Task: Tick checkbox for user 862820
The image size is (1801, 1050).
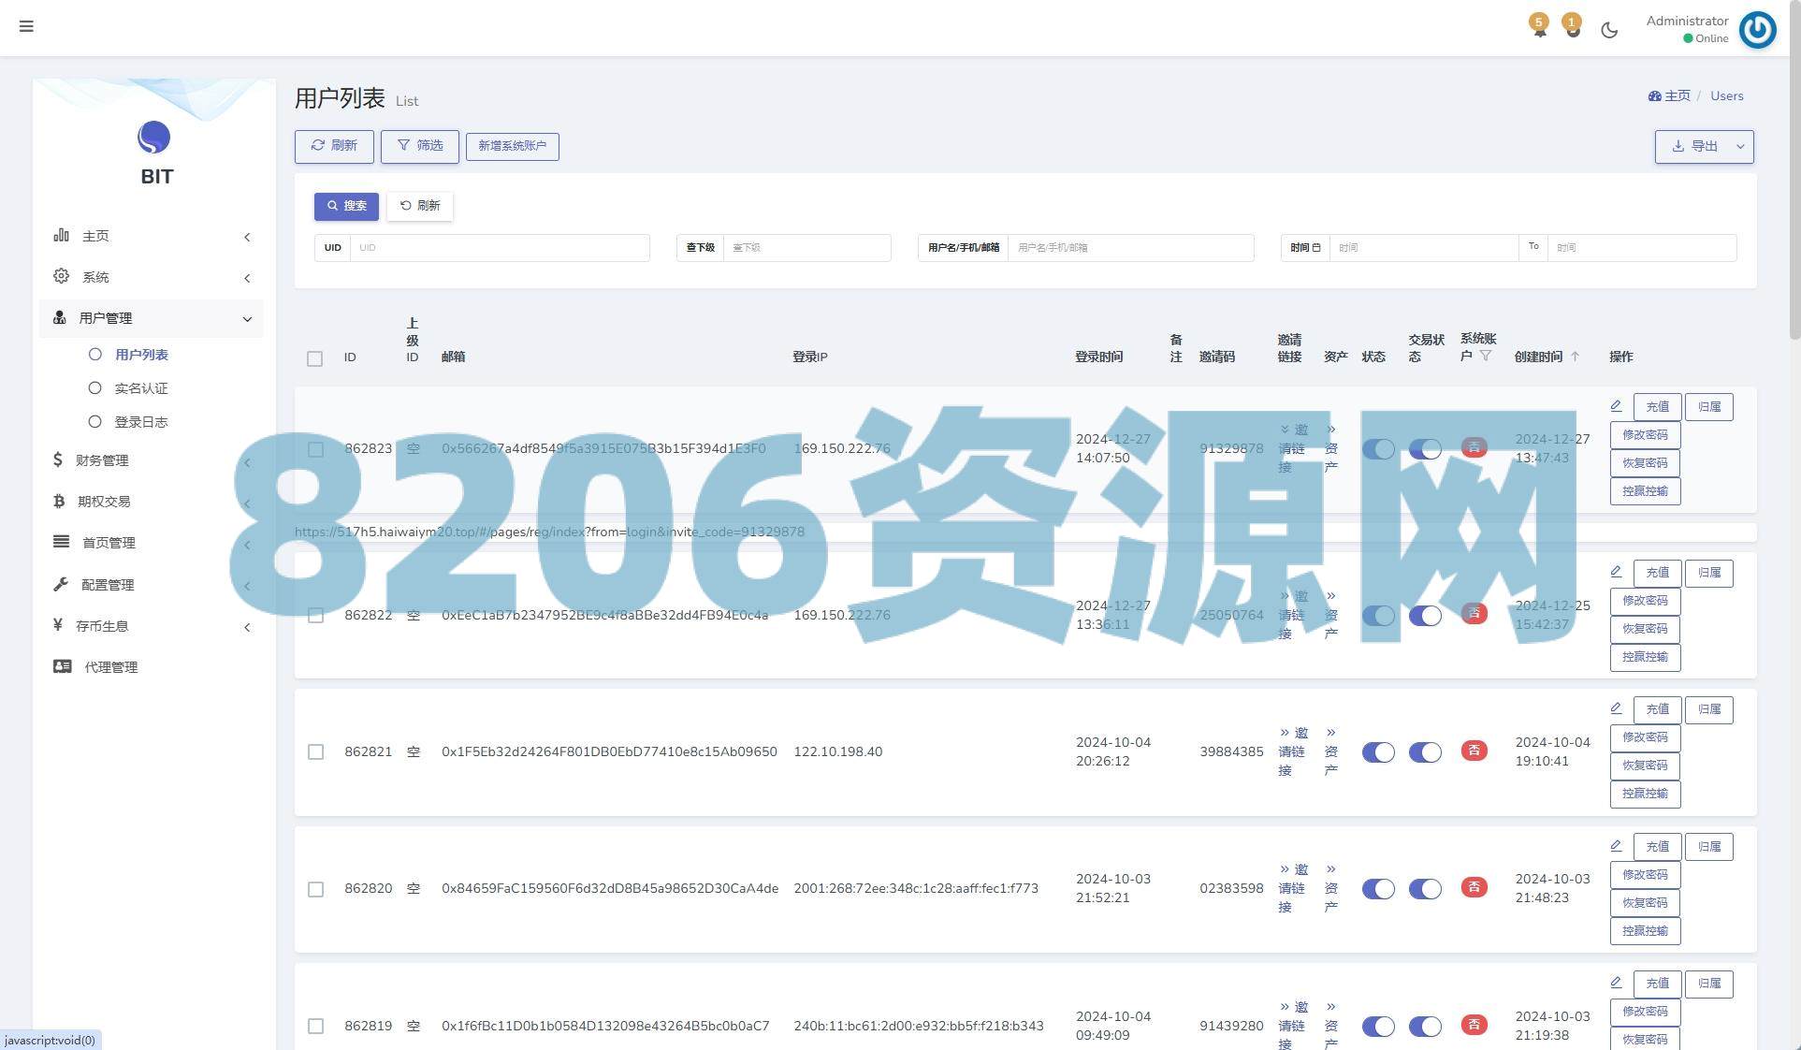Action: tap(316, 889)
